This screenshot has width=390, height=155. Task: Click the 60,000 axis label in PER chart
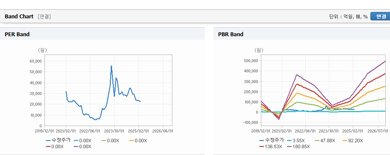pos(36,61)
